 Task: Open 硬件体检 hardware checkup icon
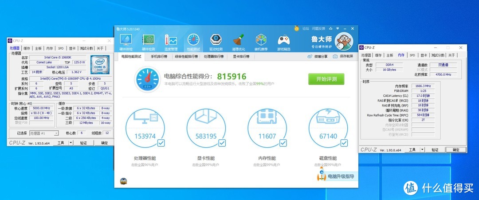pyautogui.click(x=126, y=40)
